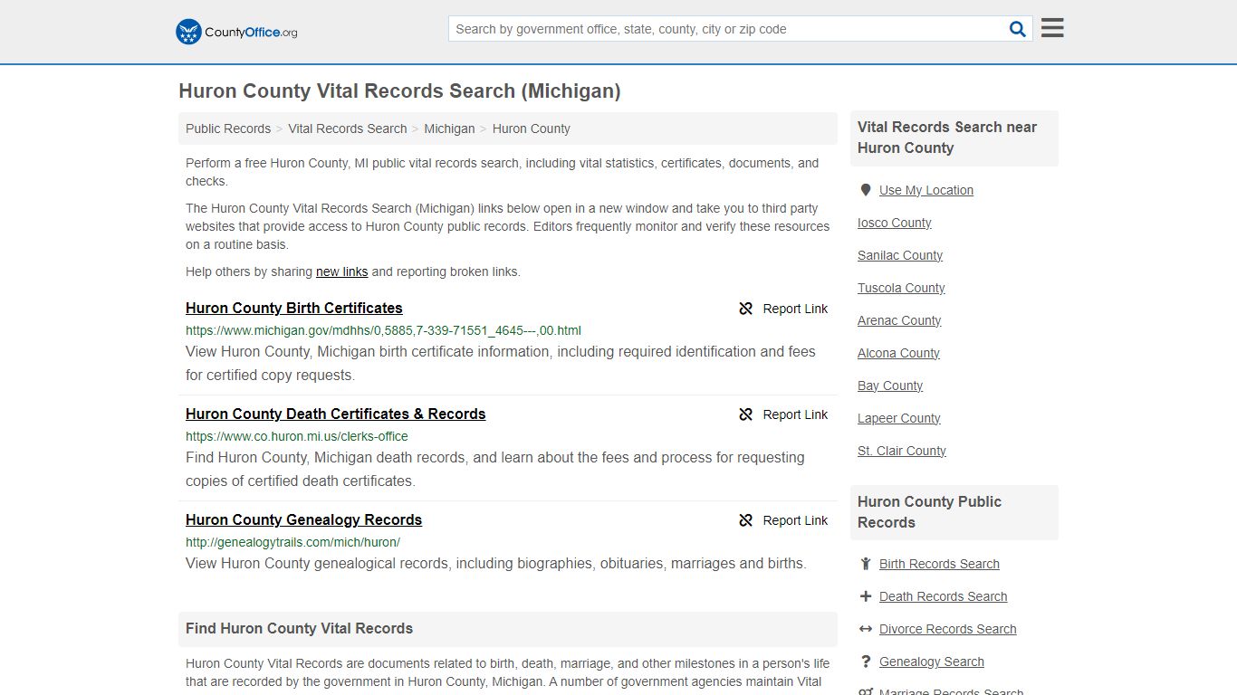Open the michigan.gov mdhhs URL
This screenshot has width=1237, height=695.
pyautogui.click(x=383, y=330)
